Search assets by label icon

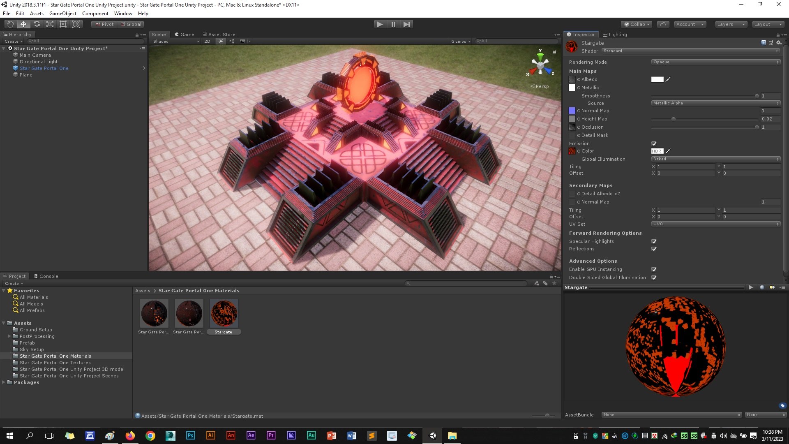545,283
